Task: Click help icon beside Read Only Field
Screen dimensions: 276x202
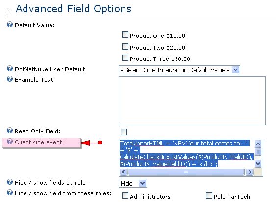Action: click(10, 131)
